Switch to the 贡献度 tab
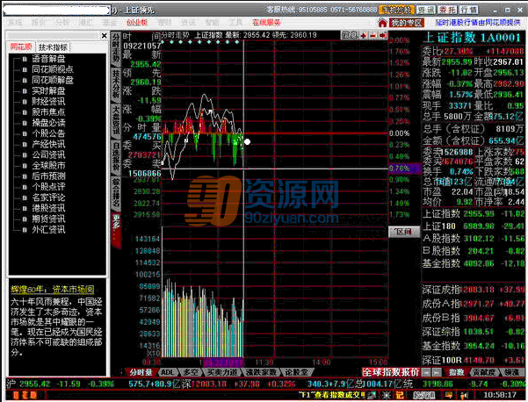 484,372
